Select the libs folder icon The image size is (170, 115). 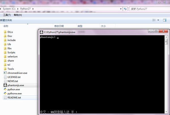click(x=5, y=48)
